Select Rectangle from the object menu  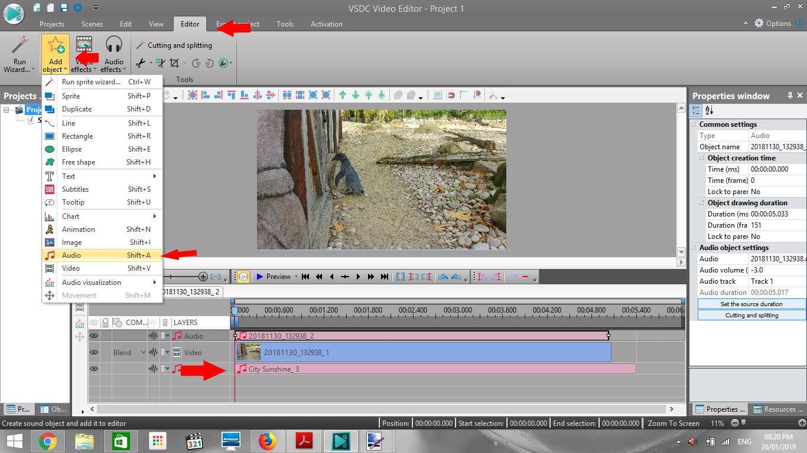(102, 136)
